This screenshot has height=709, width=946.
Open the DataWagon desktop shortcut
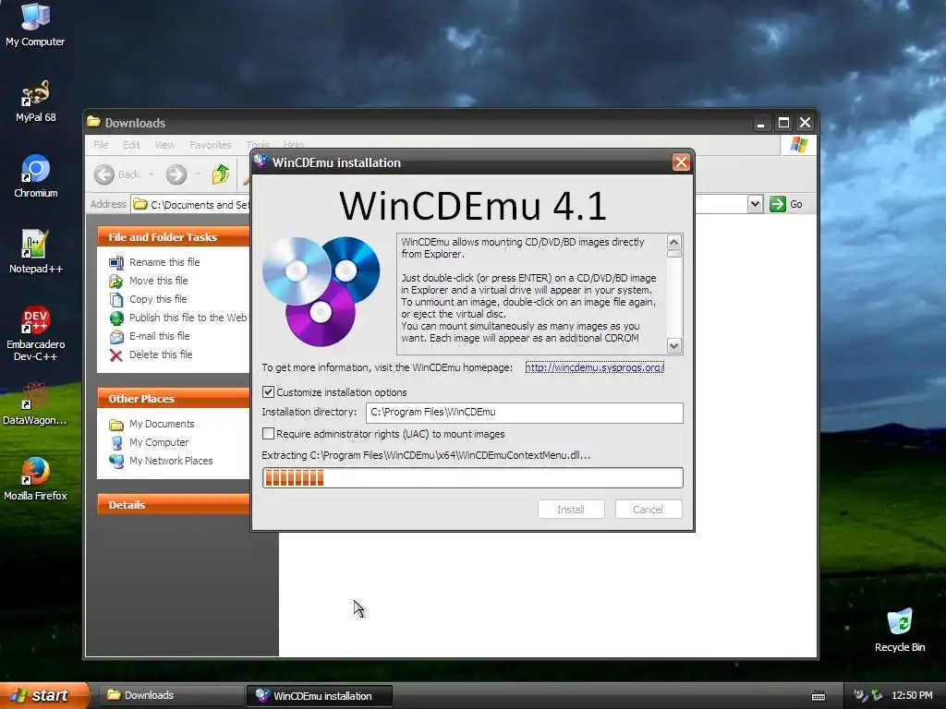(35, 404)
